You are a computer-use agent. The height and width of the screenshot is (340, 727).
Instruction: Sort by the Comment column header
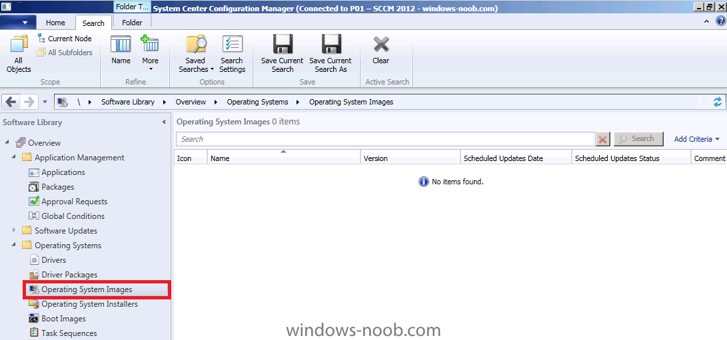(x=708, y=158)
